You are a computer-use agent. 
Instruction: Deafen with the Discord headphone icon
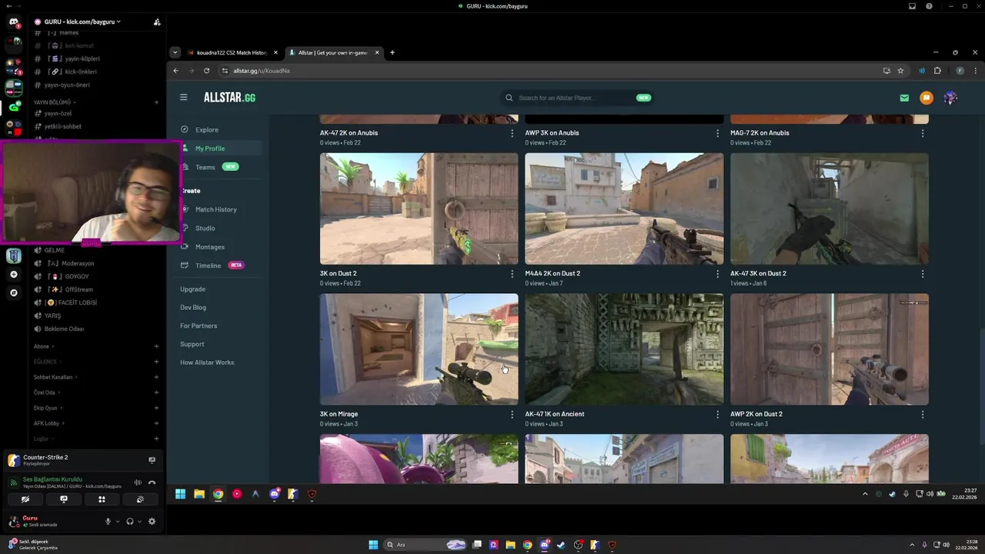pos(129,521)
